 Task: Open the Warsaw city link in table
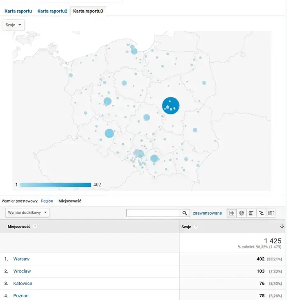21,259
